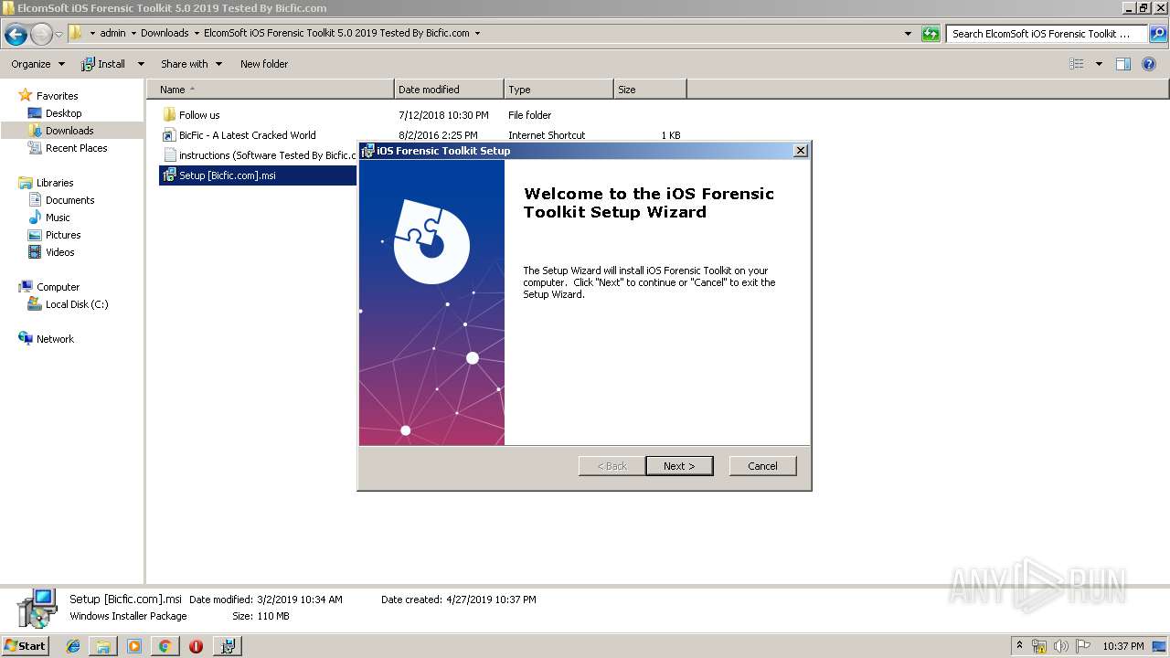Click Install in the Explorer toolbar
The width and height of the screenshot is (1170, 658).
(103, 64)
